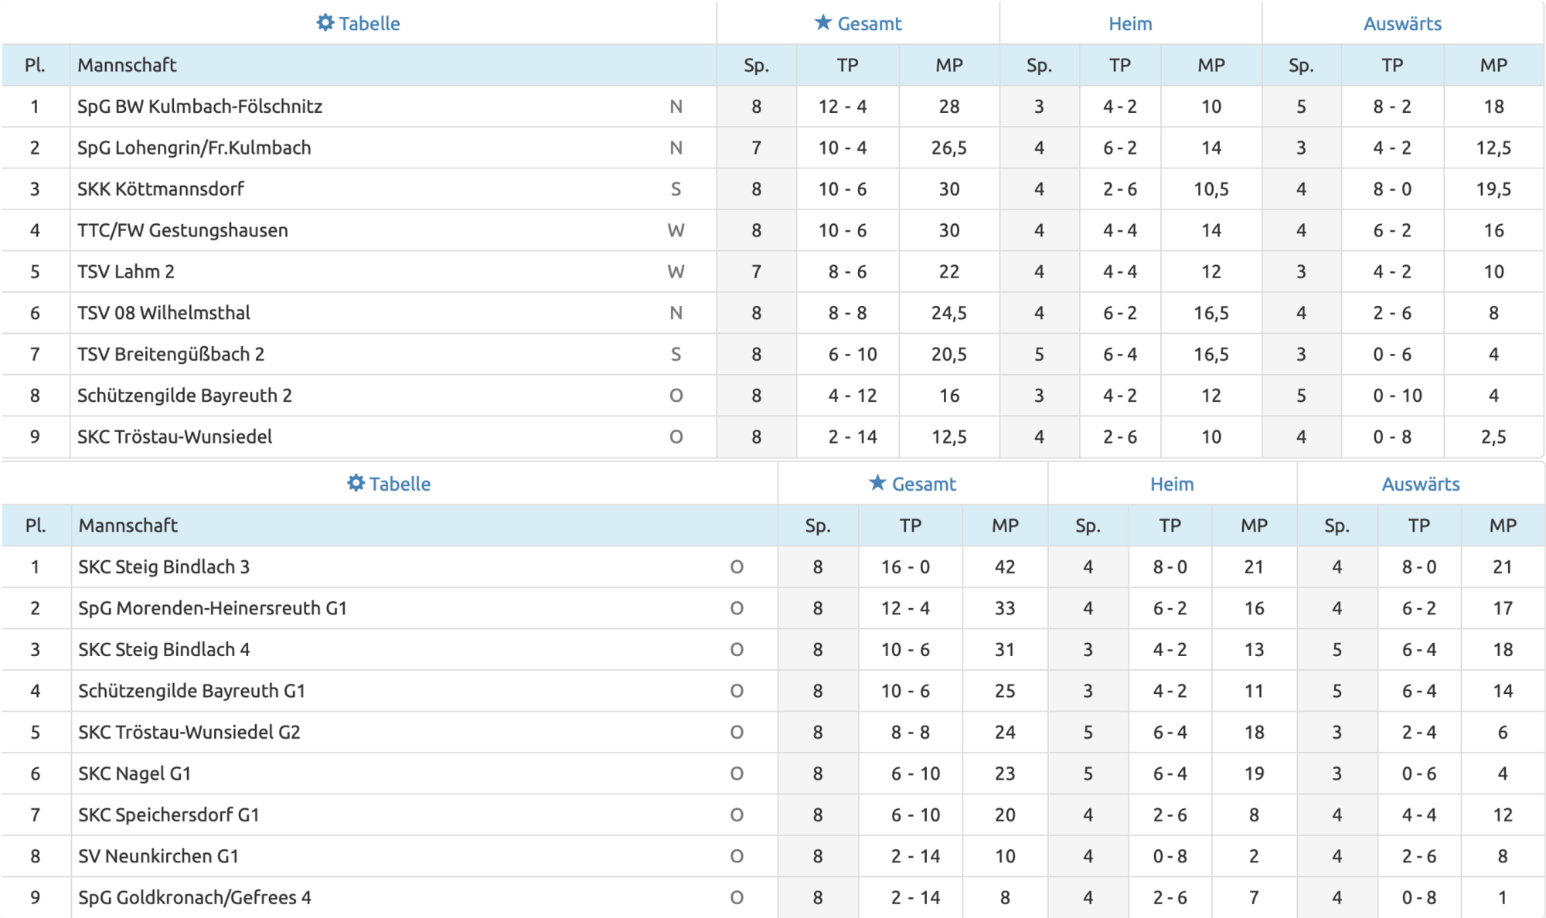This screenshot has width=1546, height=918.
Task: Click the TTC/FW Gestungshausen team row
Action: pos(182,230)
